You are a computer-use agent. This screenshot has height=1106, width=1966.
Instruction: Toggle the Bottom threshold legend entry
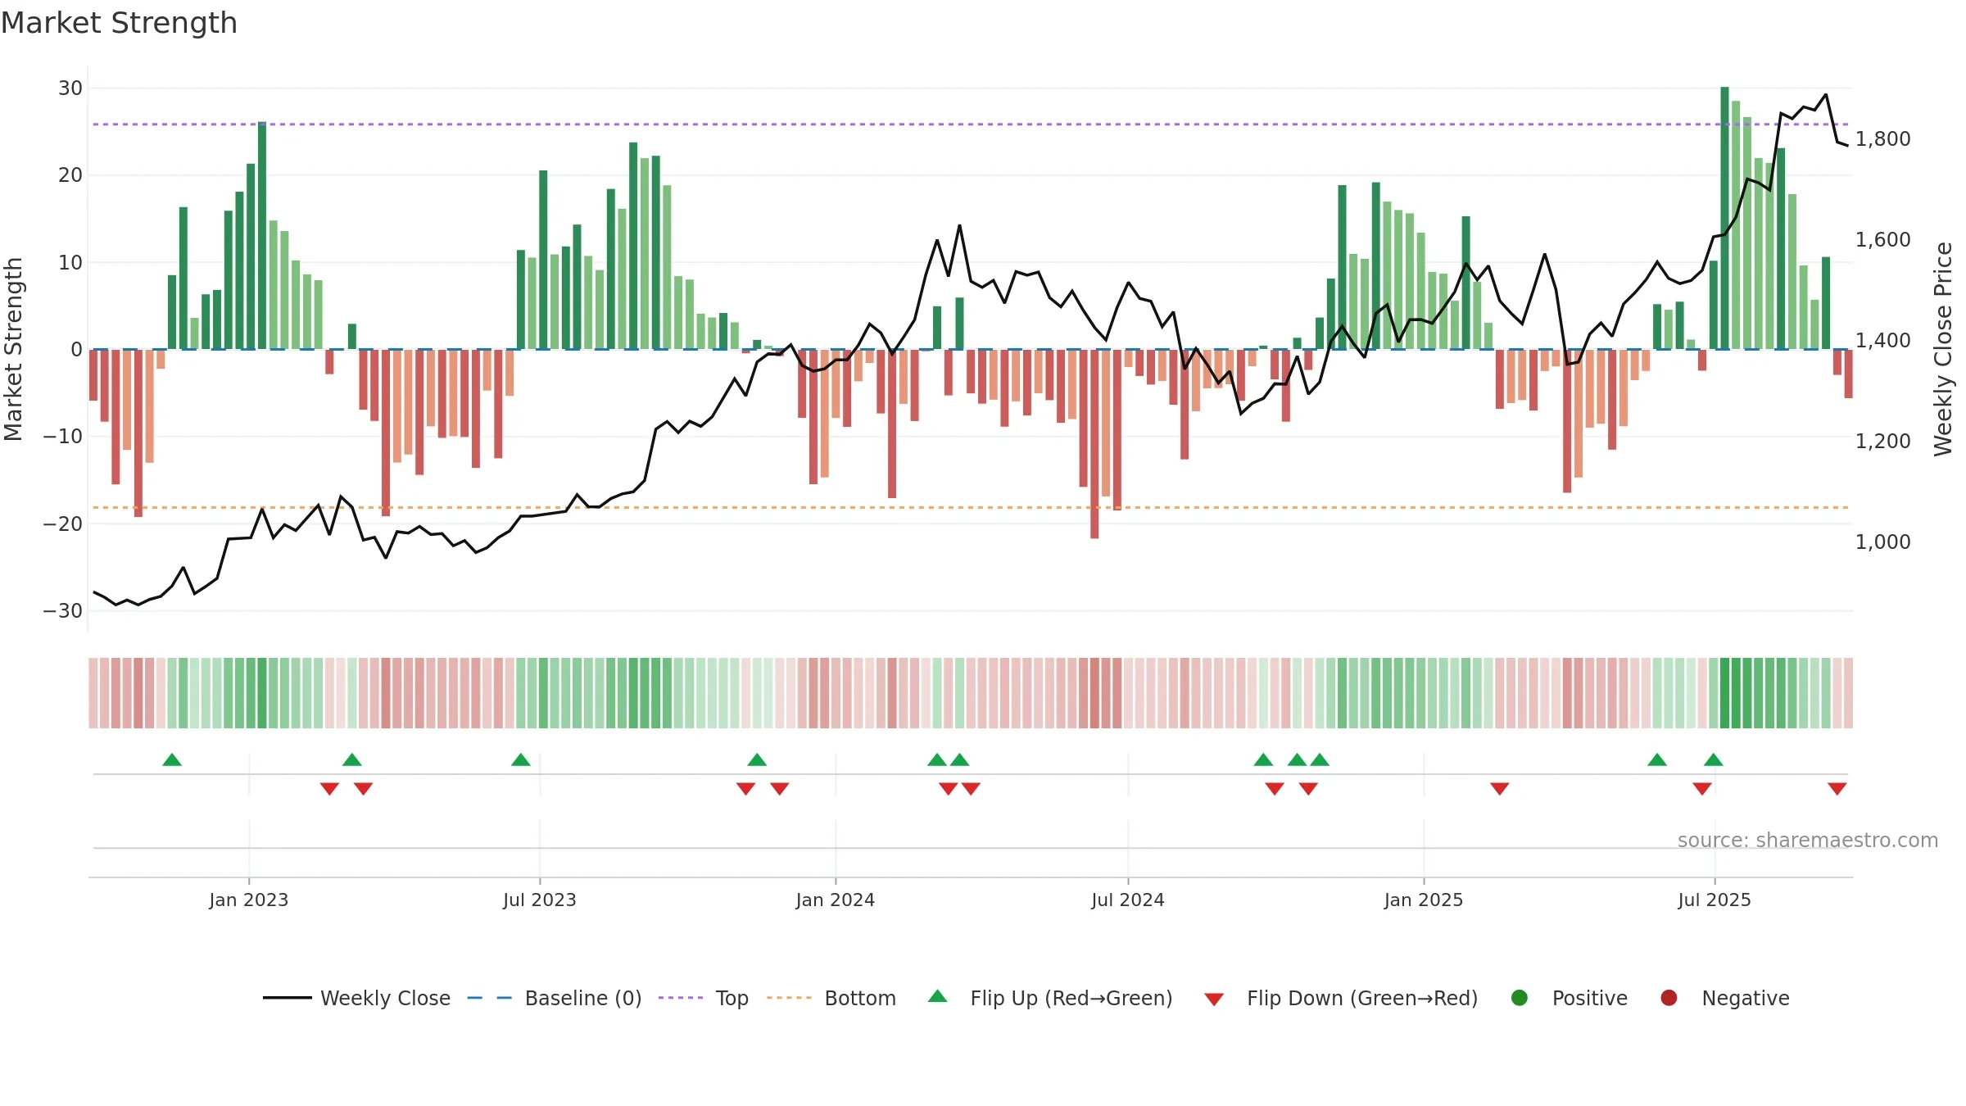tap(831, 998)
